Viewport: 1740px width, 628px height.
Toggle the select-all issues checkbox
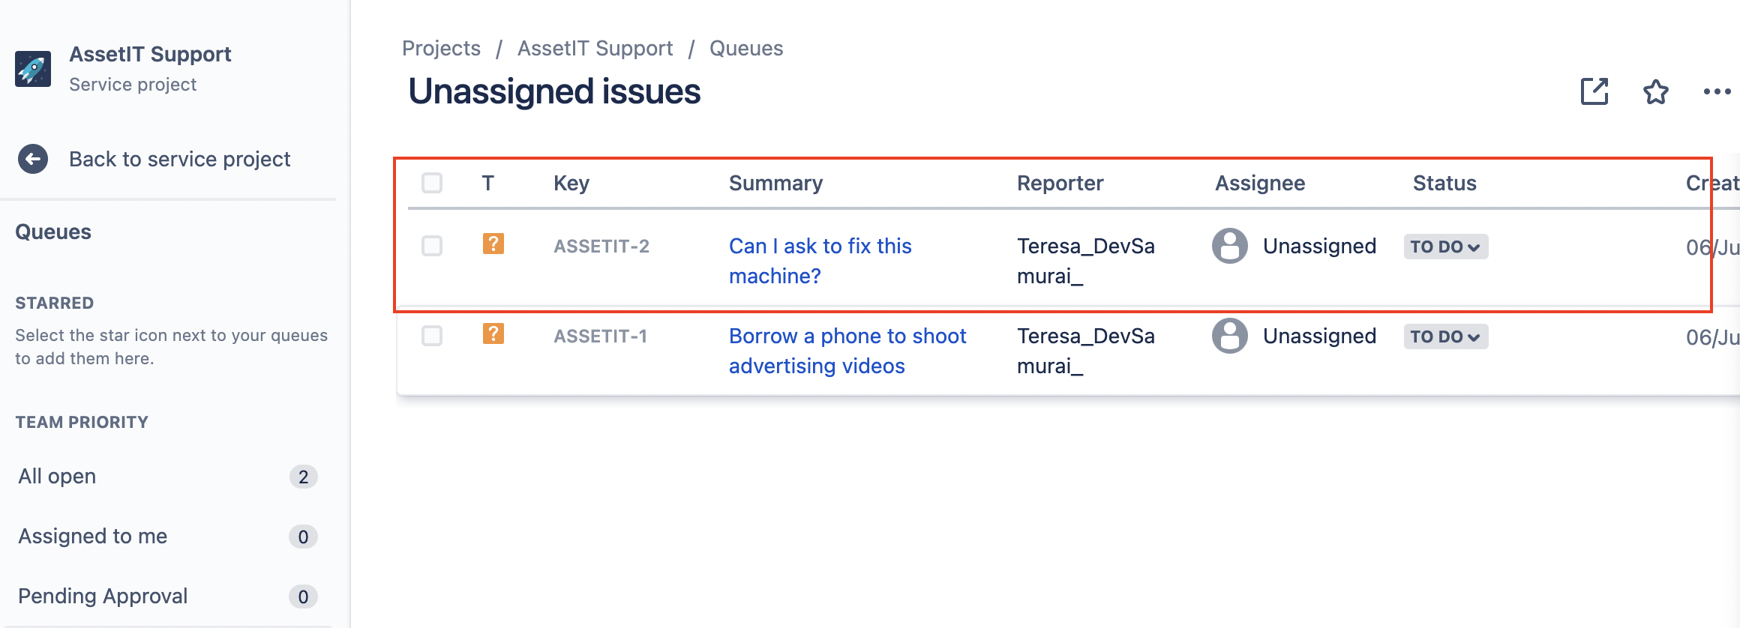coord(432,183)
